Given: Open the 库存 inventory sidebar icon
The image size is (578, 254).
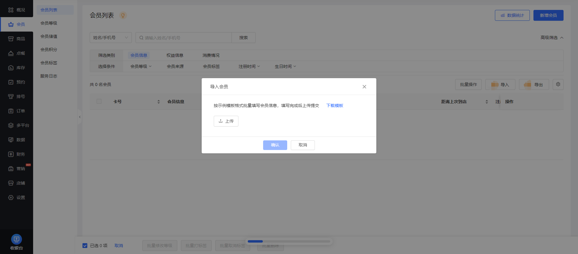Looking at the screenshot, I should (11, 68).
